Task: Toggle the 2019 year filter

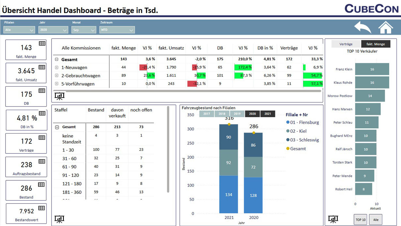Action: pyautogui.click(x=237, y=114)
